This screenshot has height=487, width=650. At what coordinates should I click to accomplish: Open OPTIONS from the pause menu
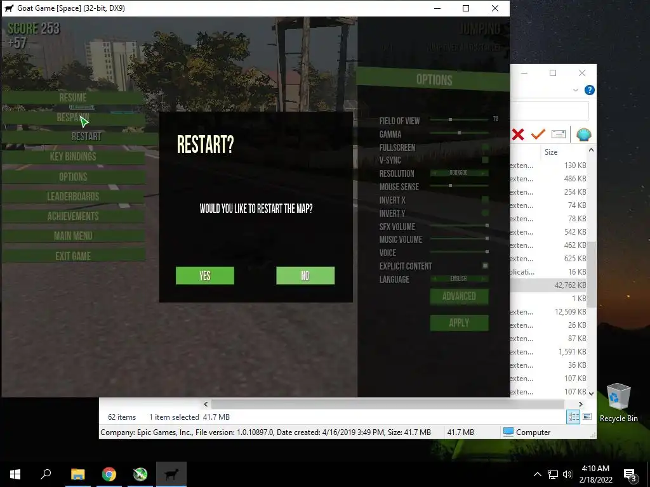(73, 177)
